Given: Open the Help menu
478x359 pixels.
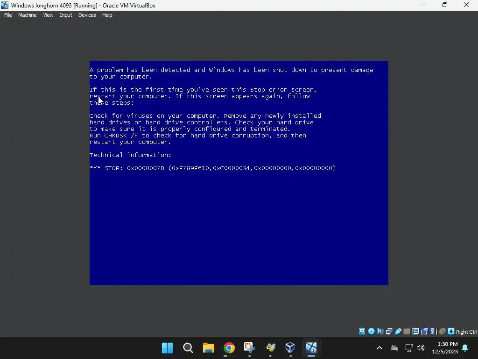Looking at the screenshot, I should click(107, 15).
